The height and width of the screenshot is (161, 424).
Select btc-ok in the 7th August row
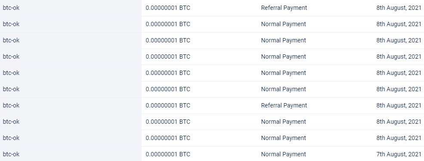(11, 154)
